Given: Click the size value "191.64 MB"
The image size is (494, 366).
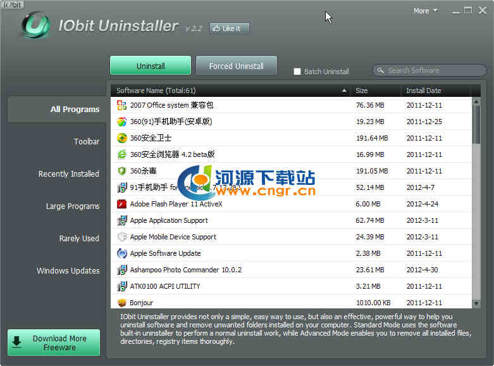Looking at the screenshot, I should point(372,138).
